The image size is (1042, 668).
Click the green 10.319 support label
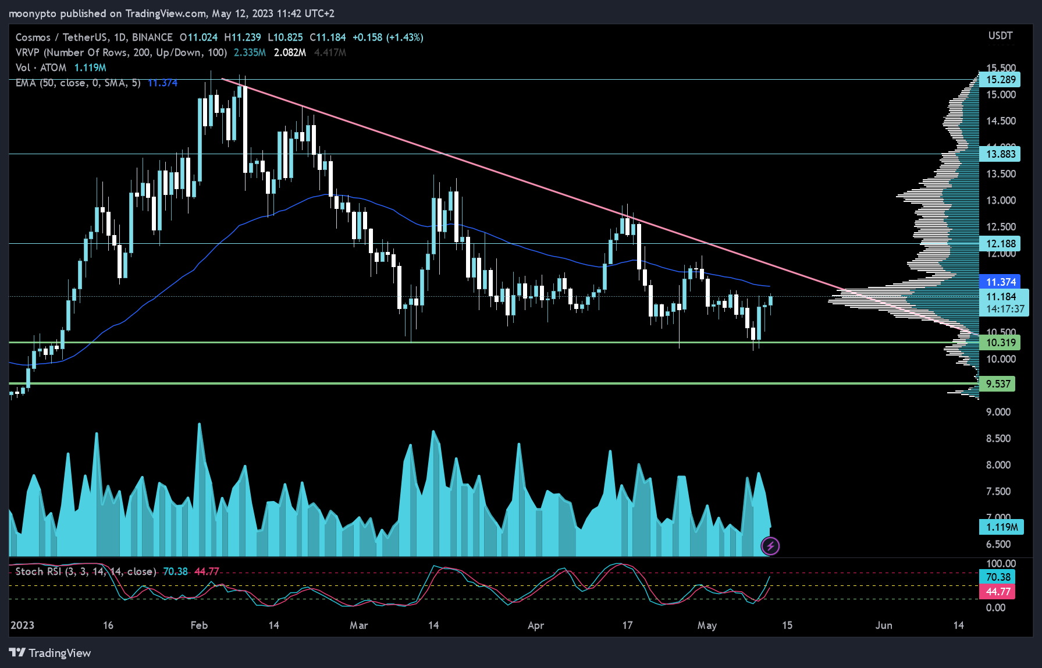[1000, 343]
